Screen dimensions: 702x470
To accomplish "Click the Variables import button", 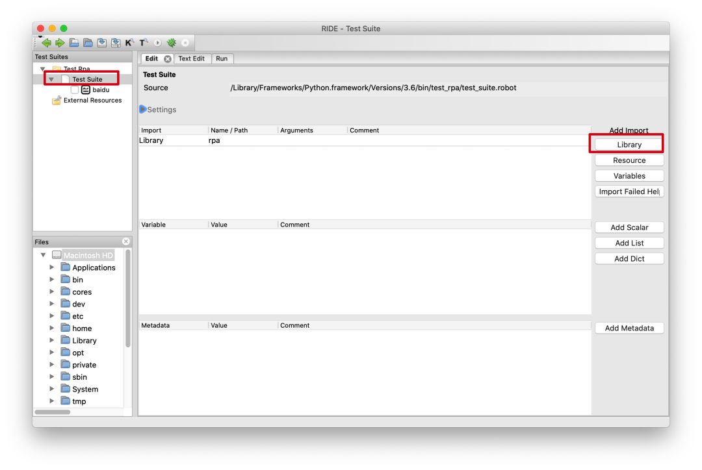I will (x=629, y=176).
